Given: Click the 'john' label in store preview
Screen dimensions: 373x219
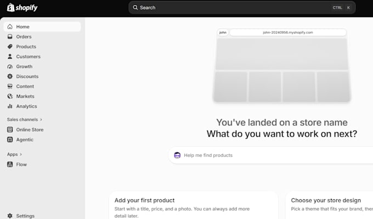Looking at the screenshot, I should click(223, 32).
